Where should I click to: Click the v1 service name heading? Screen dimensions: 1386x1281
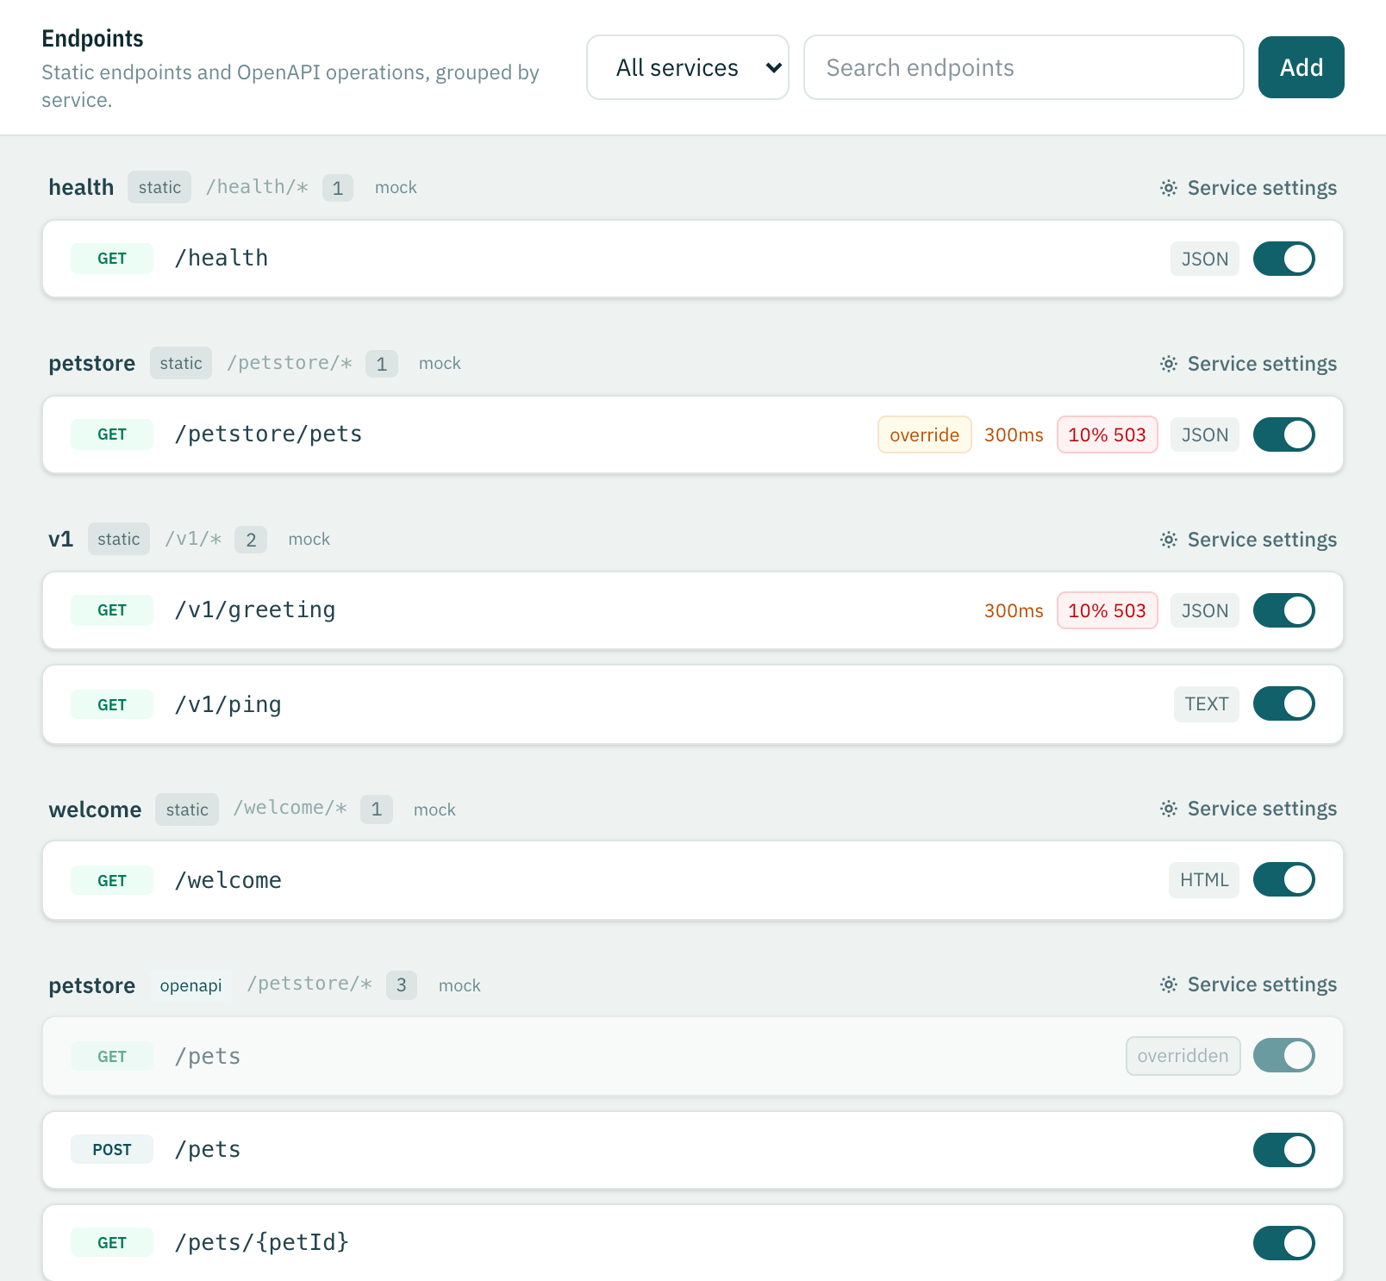coord(60,539)
